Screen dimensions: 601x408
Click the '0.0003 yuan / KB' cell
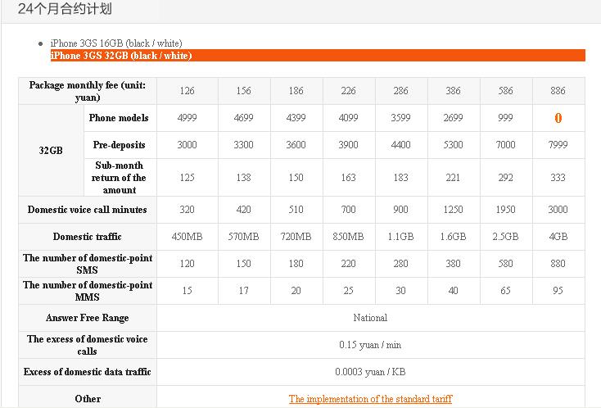click(x=371, y=372)
